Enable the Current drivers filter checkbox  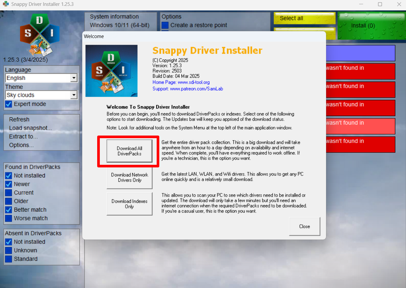(x=9, y=193)
